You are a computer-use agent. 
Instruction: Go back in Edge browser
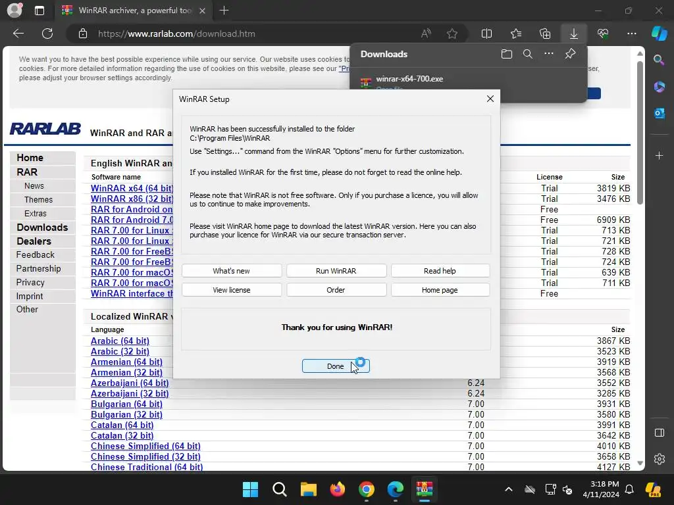click(x=18, y=34)
